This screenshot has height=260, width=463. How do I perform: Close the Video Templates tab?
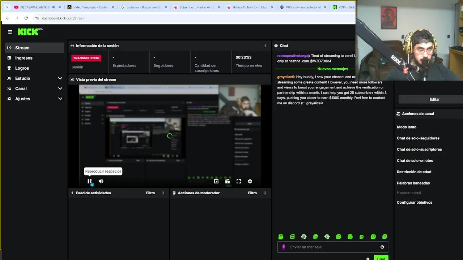click(113, 7)
